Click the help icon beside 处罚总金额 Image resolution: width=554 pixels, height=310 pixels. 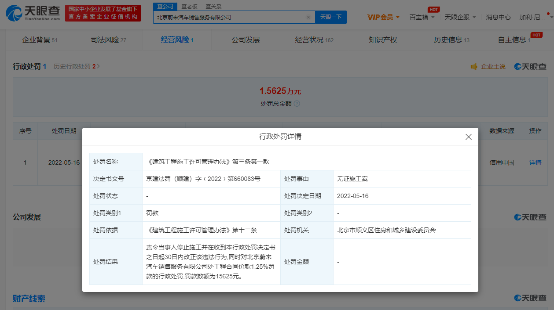(x=297, y=104)
